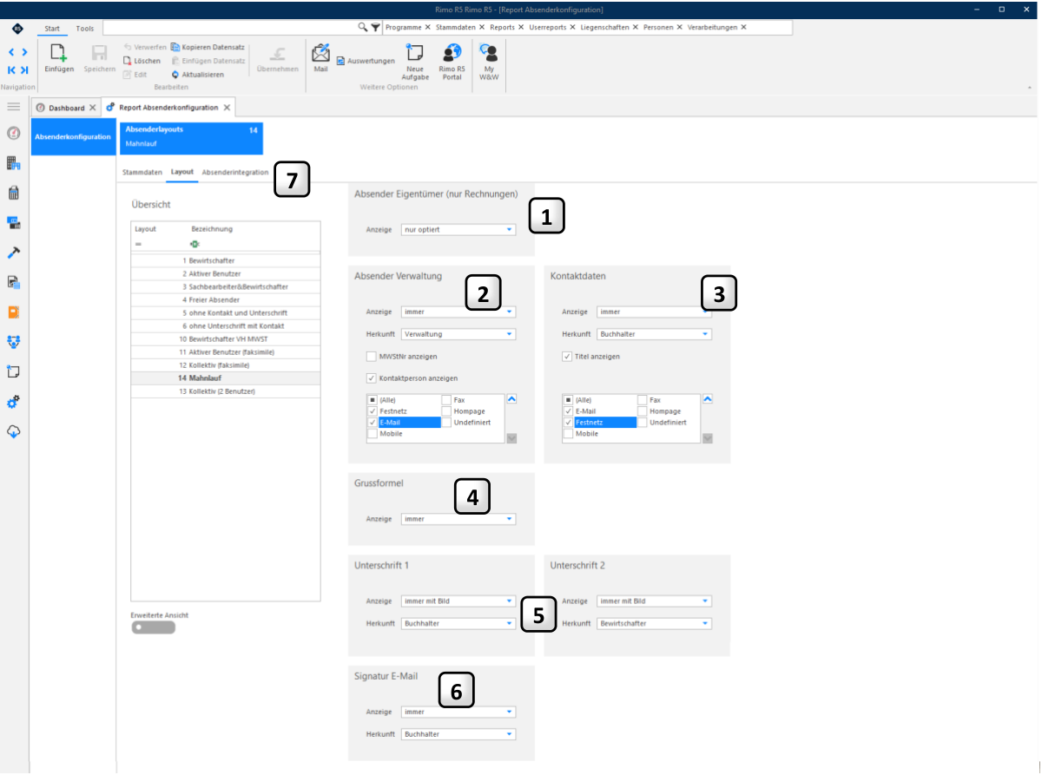Uncheck Kontaktperson anzeigen checkbox
This screenshot has width=1042, height=775.
coord(372,378)
